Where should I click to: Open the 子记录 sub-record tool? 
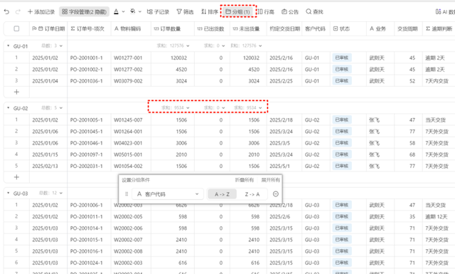(x=158, y=11)
